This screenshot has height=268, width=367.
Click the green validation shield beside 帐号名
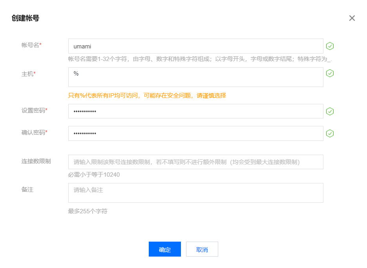(x=330, y=46)
